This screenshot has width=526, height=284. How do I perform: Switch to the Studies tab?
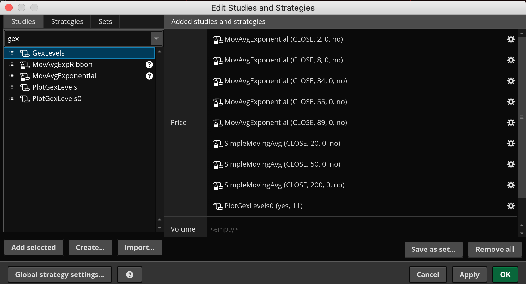tap(23, 21)
